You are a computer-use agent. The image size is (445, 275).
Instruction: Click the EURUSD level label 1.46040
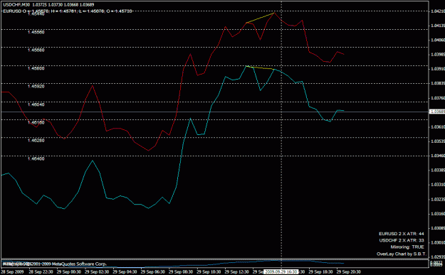coord(36,104)
